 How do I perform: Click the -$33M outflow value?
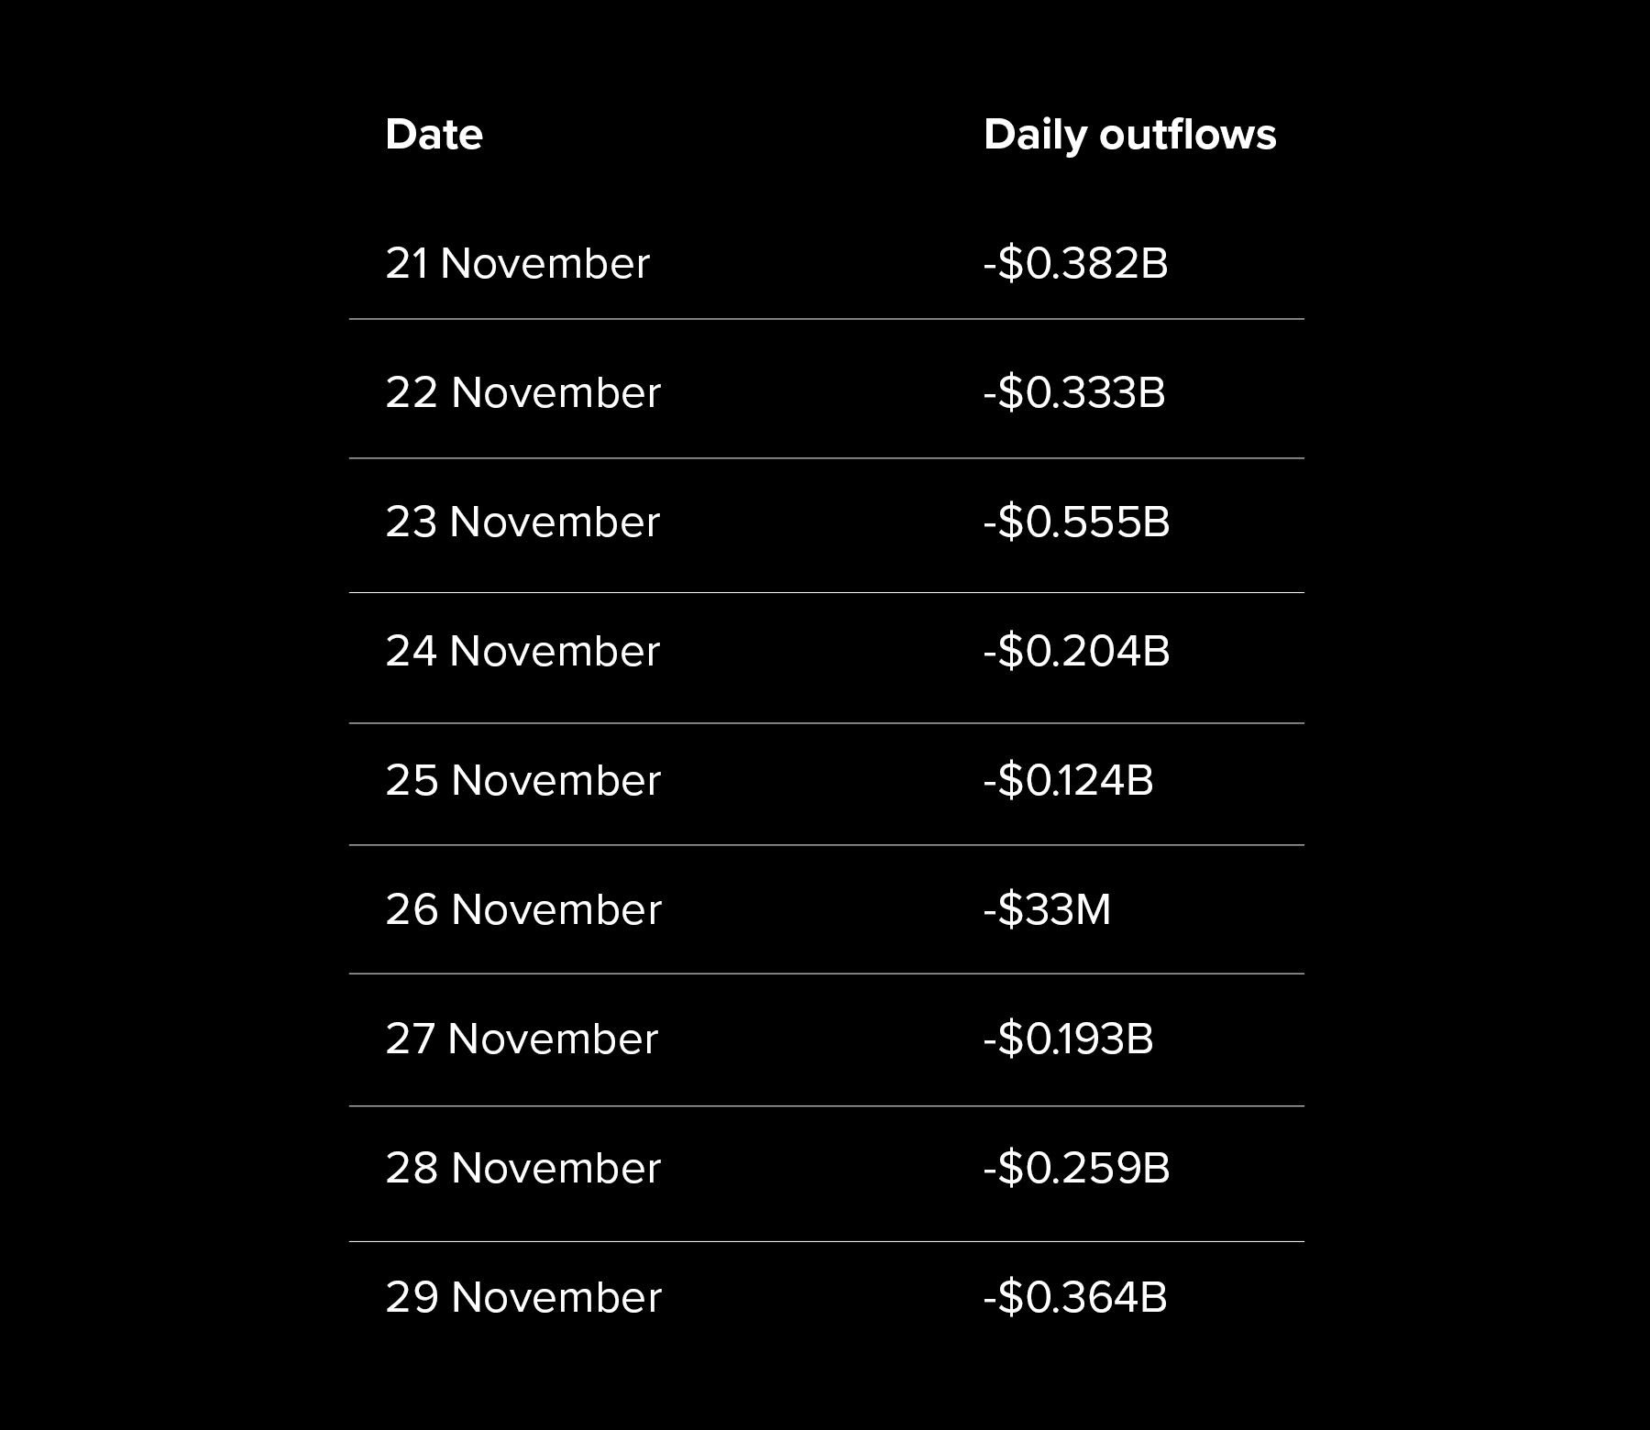tap(1047, 910)
